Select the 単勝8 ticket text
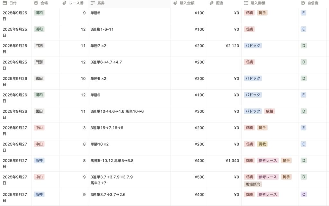 click(x=95, y=13)
